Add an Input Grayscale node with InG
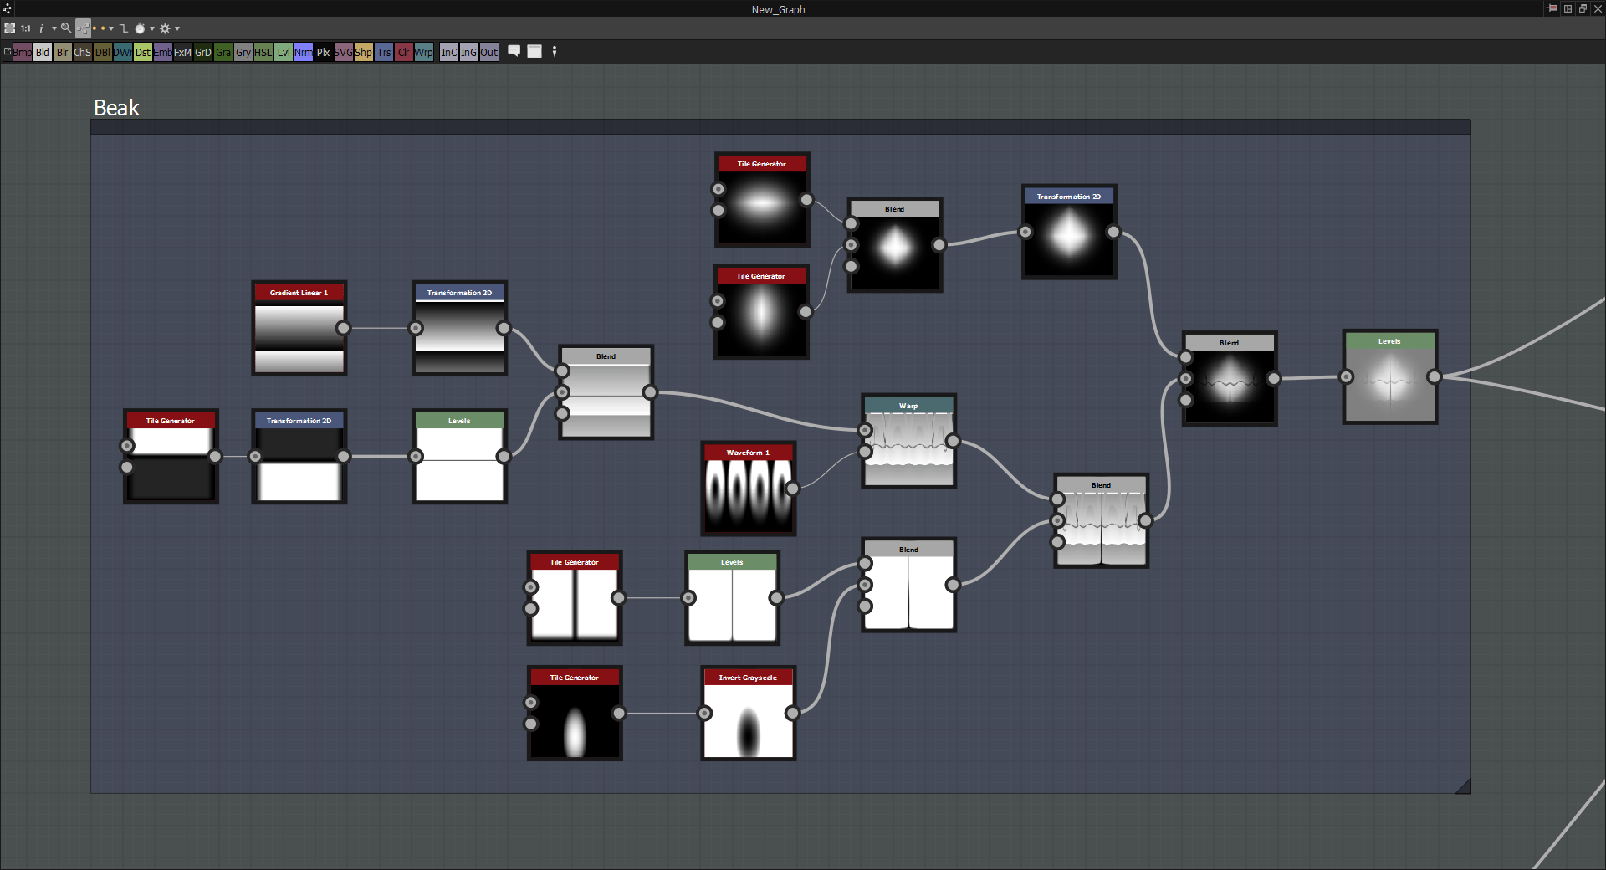This screenshot has height=870, width=1606. pyautogui.click(x=469, y=52)
